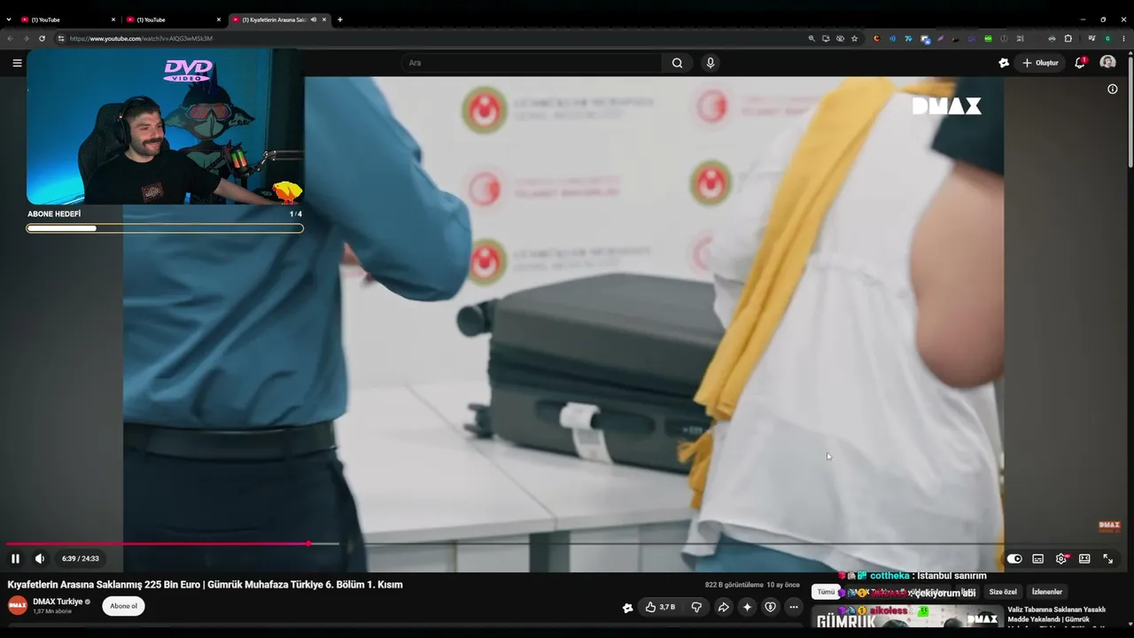The image size is (1134, 638).
Task: Pause the video
Action: tap(15, 558)
